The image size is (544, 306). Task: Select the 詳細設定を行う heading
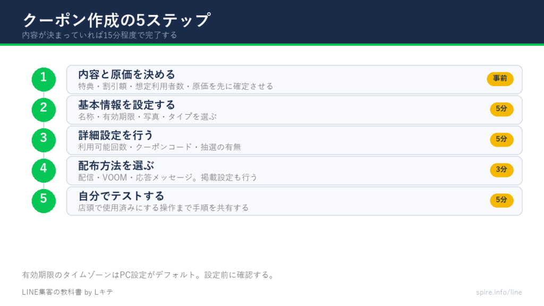click(115, 135)
